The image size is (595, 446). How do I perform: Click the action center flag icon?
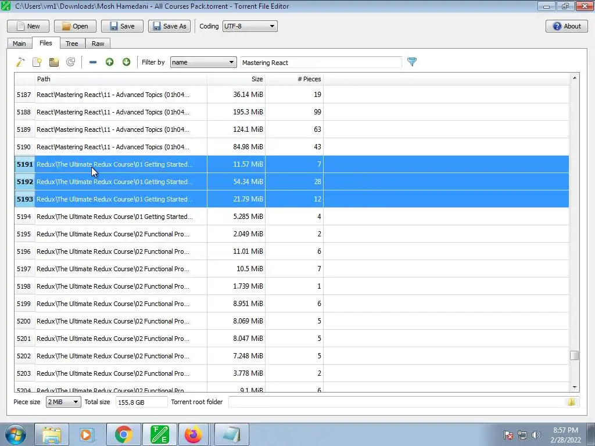[508, 435]
